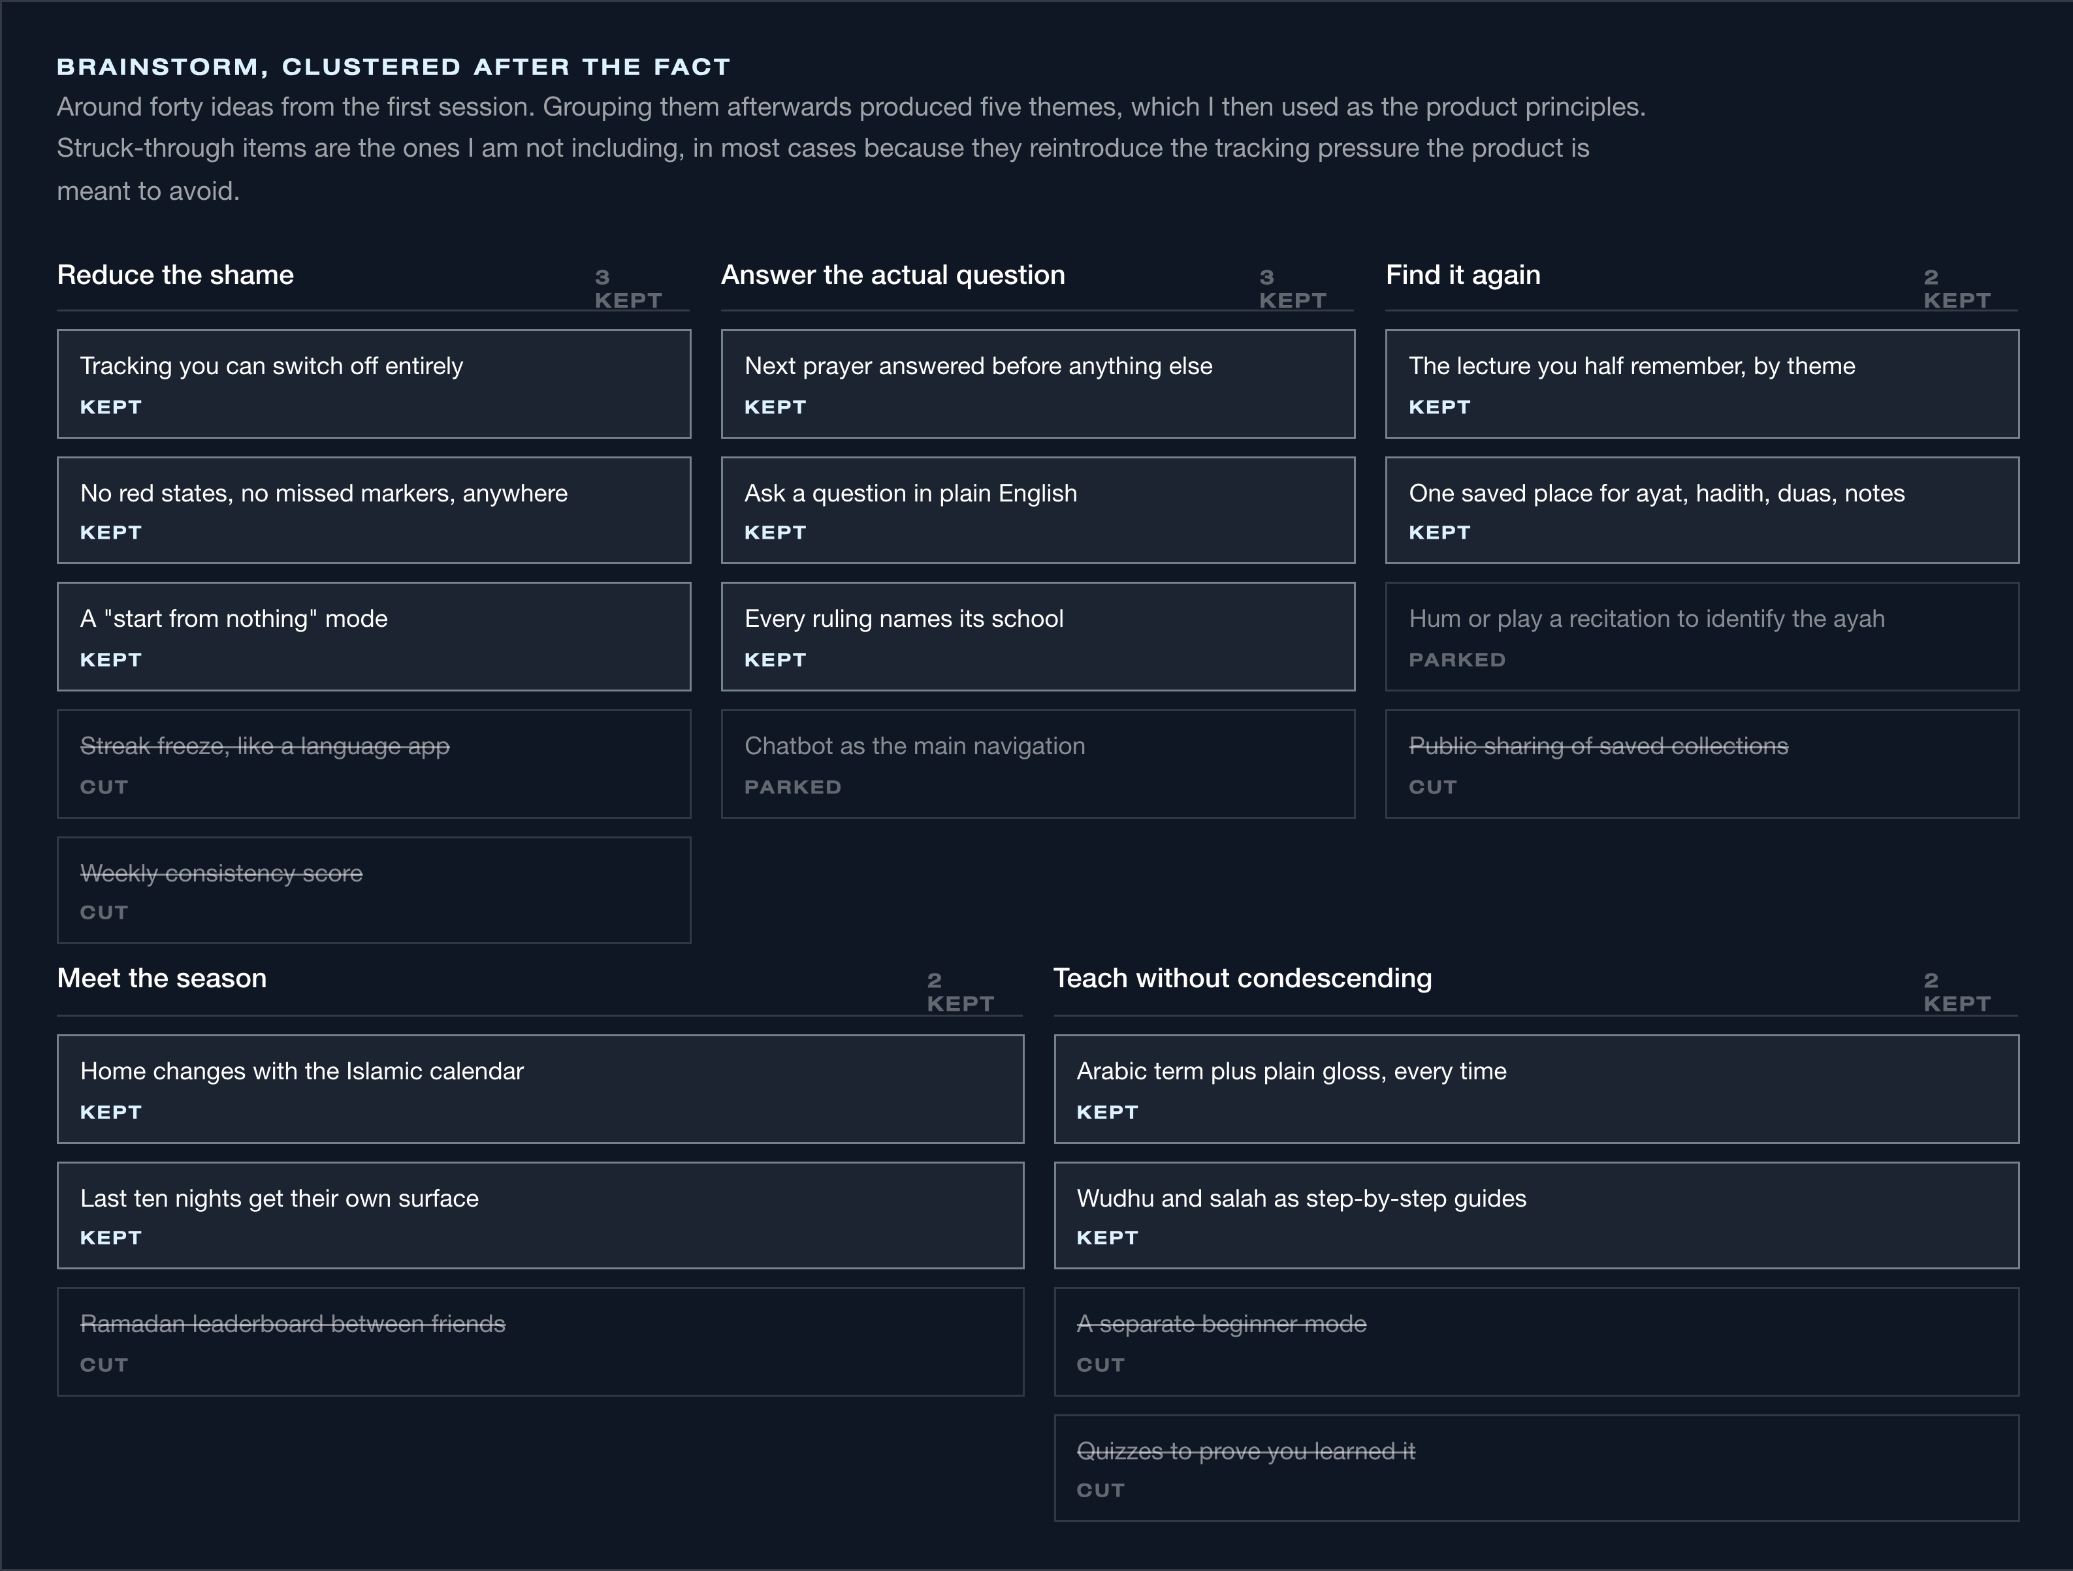Click 'The lecture you half remember, by theme' card
Screen dimensions: 2073x1571
(x=1703, y=384)
